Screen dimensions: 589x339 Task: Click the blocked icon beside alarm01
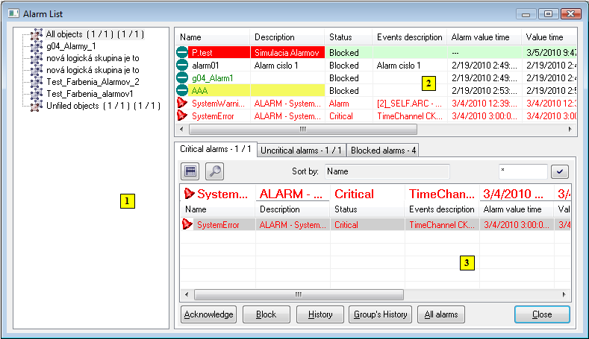tap(183, 66)
